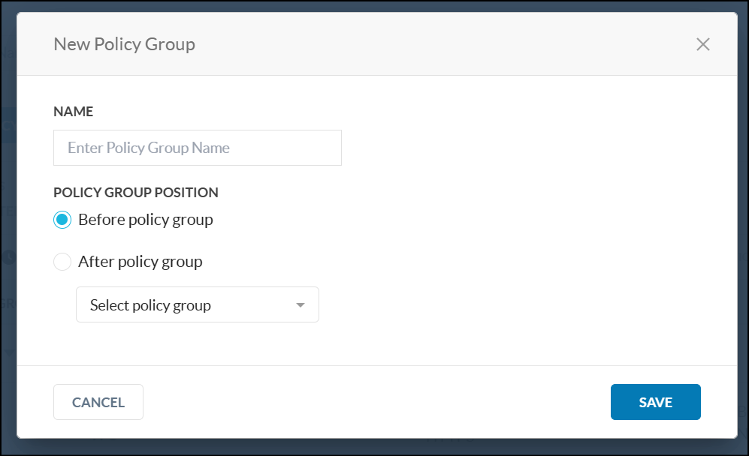749x456 pixels.
Task: Click inside the Select policy group combo box
Action: pyautogui.click(x=173, y=304)
